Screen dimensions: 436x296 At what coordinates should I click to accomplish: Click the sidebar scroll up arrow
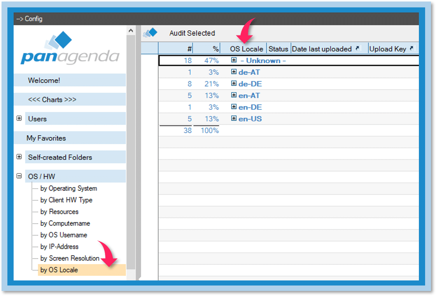tap(131, 31)
